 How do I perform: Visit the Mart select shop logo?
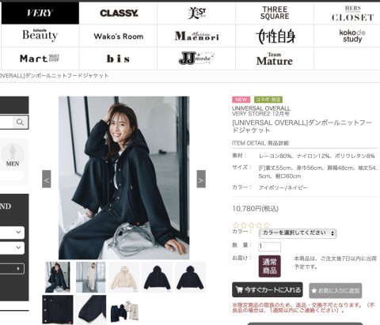(x=40, y=59)
